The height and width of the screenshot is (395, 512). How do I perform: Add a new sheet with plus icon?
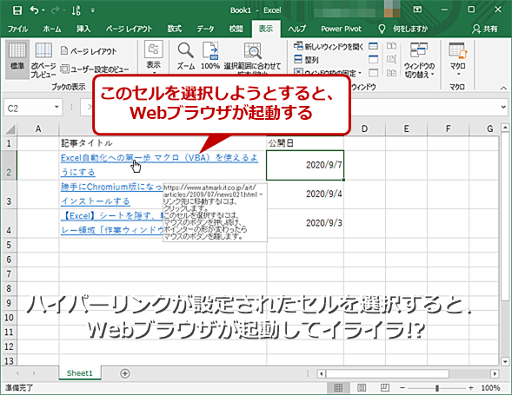pyautogui.click(x=125, y=373)
